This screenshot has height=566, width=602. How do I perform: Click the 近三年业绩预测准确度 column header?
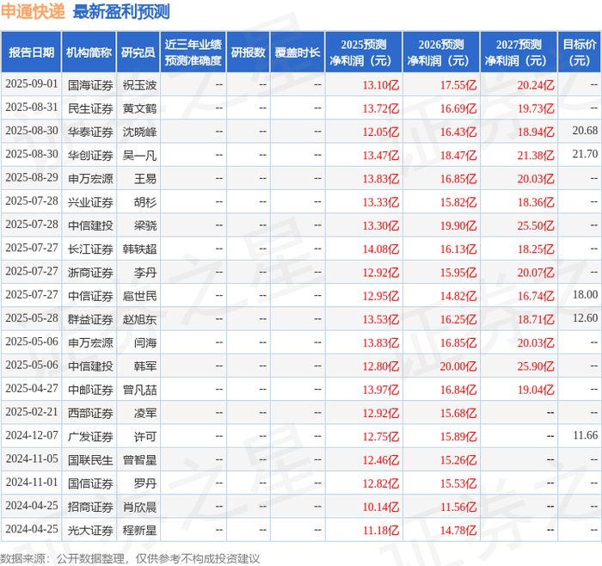[x=193, y=52]
